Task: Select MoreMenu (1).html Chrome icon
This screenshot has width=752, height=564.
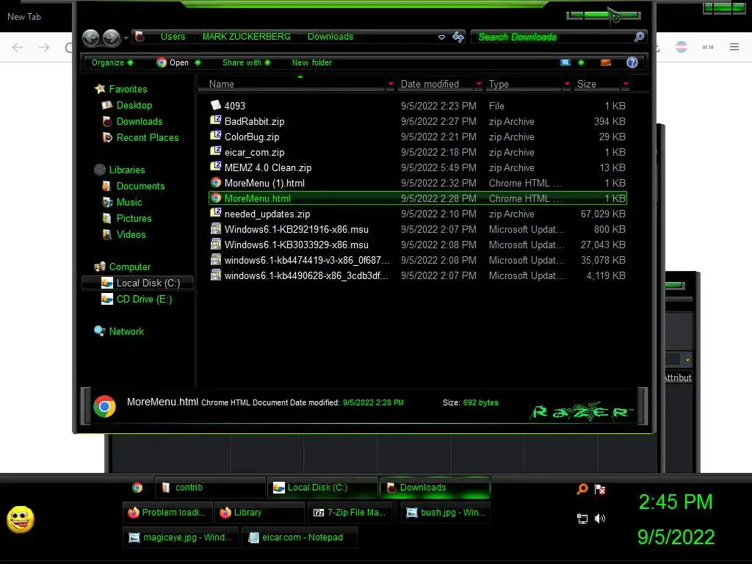Action: pos(216,183)
